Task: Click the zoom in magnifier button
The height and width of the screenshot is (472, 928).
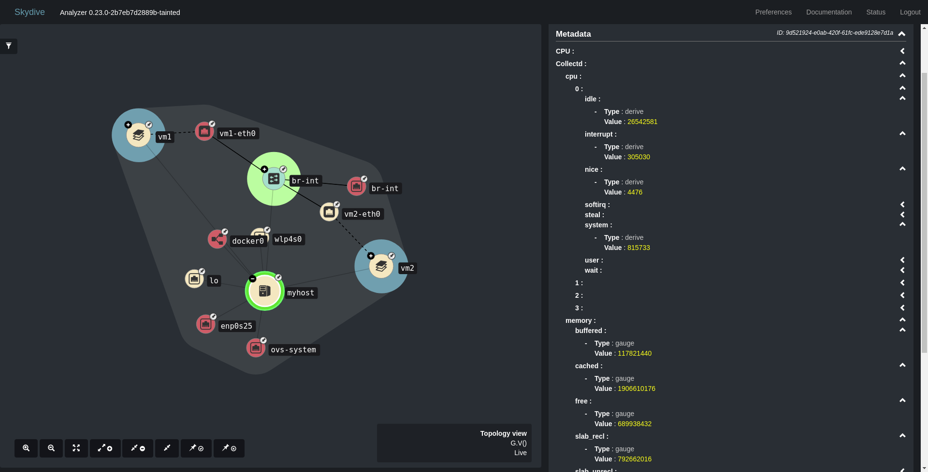Action: 26,448
